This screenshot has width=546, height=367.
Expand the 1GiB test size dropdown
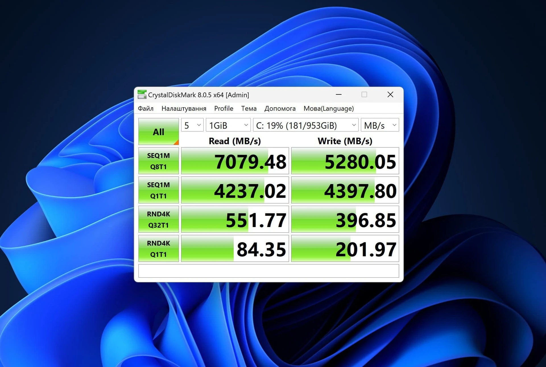click(x=228, y=125)
